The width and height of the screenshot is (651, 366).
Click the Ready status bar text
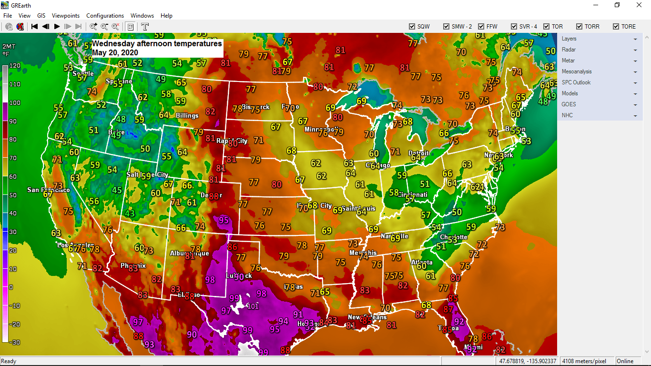point(9,361)
